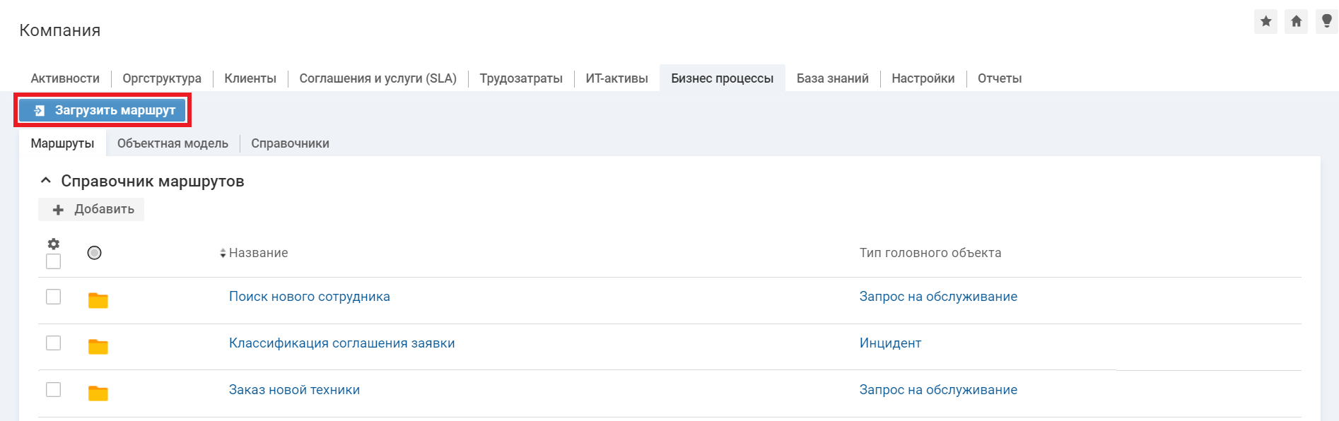Open table settings gear icon

(53, 244)
